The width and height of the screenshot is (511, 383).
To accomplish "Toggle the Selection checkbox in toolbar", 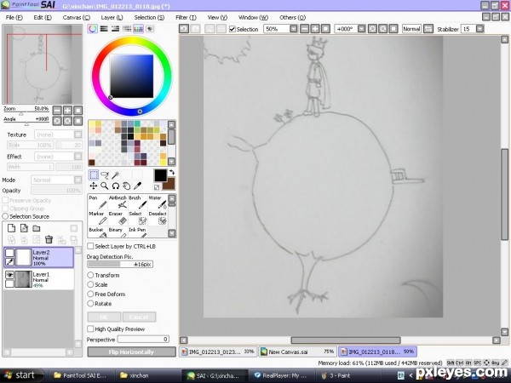I will (x=233, y=29).
